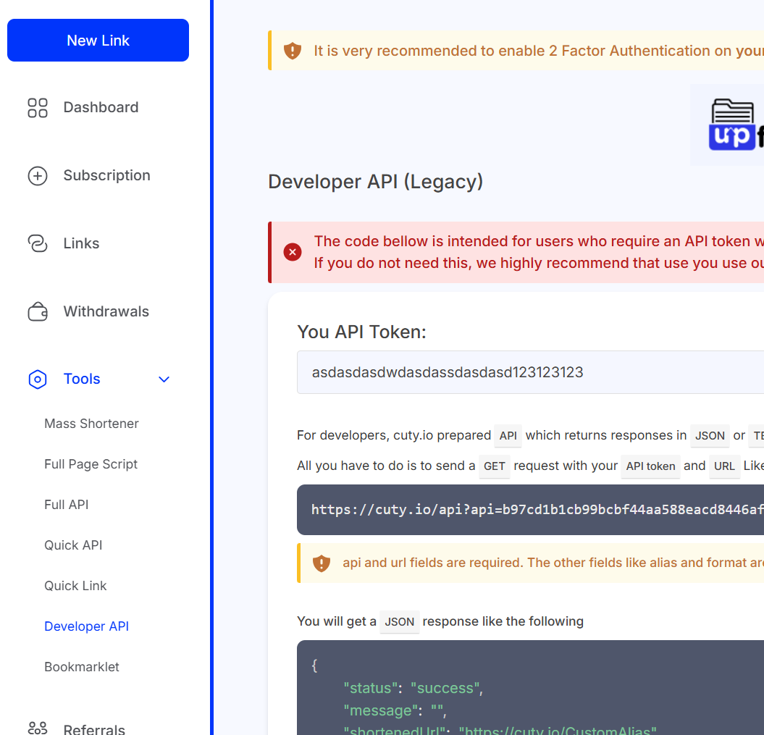Open Bookmarklet tool
The image size is (764, 735).
point(82,667)
